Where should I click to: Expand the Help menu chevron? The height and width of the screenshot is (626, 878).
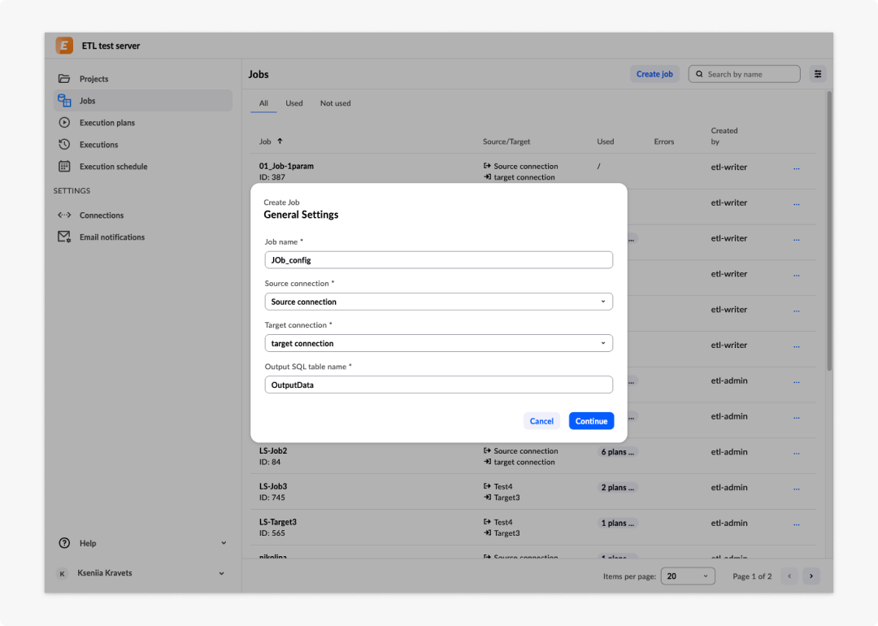tap(224, 542)
